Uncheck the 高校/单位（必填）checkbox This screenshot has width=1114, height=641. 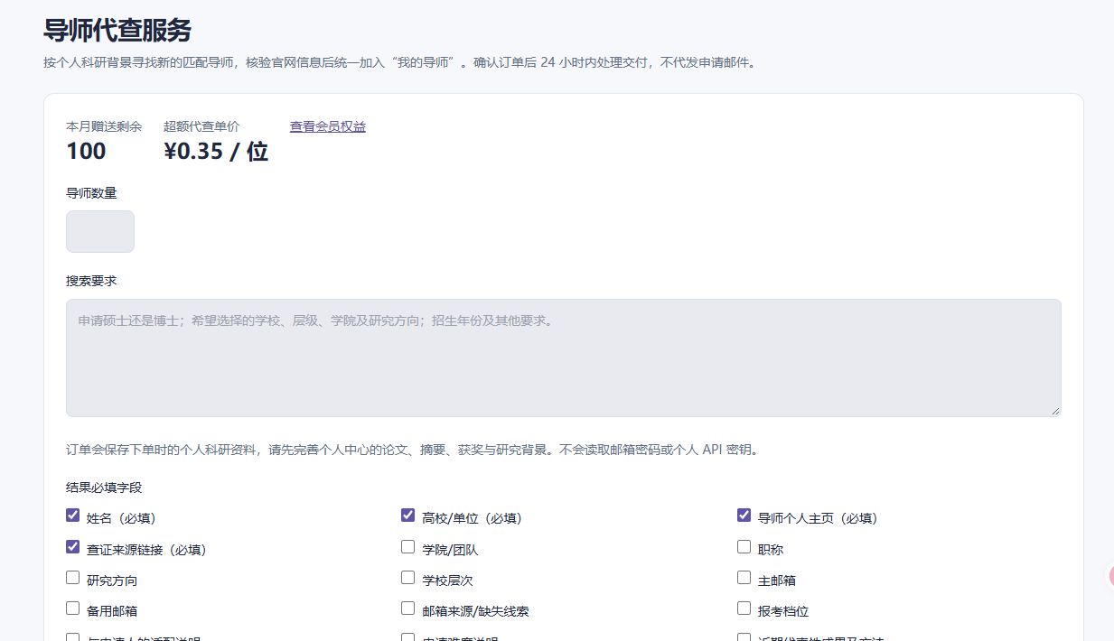click(x=408, y=516)
